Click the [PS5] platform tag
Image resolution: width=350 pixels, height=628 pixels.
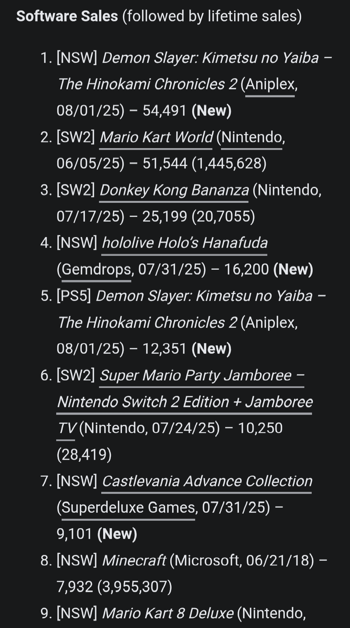(74, 296)
